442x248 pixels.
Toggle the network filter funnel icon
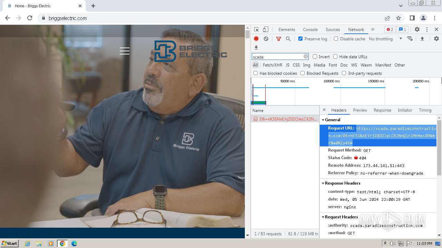click(278, 39)
